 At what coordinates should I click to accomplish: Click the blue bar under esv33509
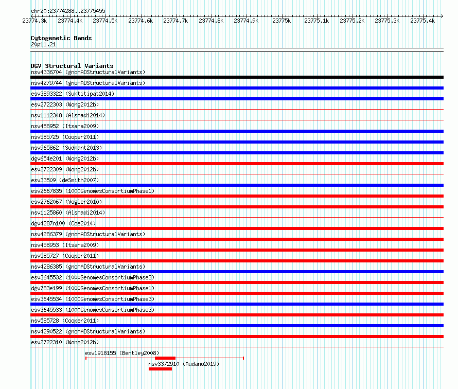click(x=237, y=185)
